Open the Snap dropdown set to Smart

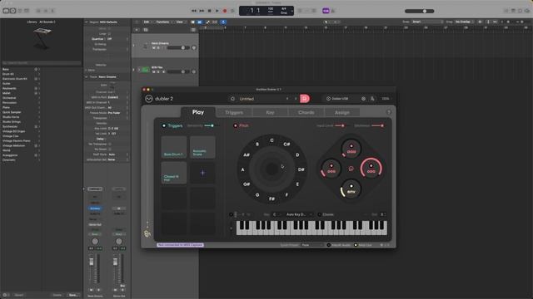[x=427, y=22]
